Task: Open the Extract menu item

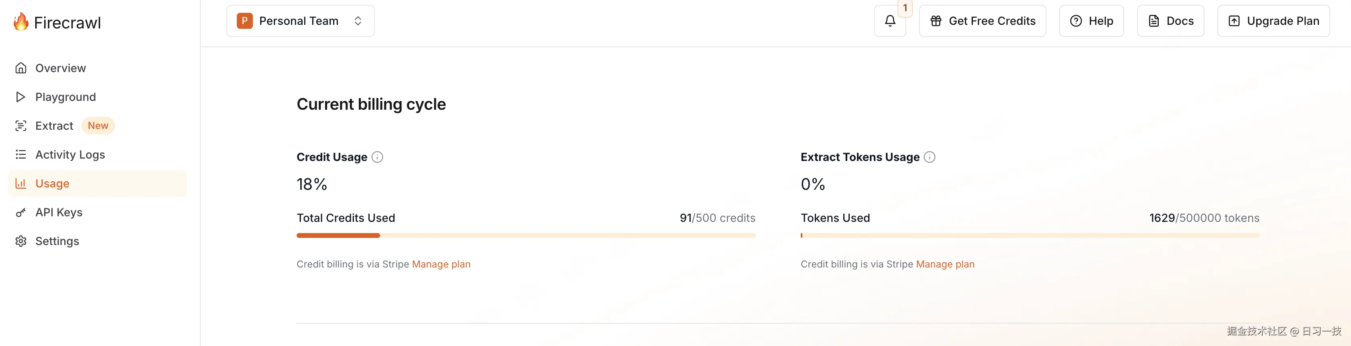Action: [x=54, y=126]
